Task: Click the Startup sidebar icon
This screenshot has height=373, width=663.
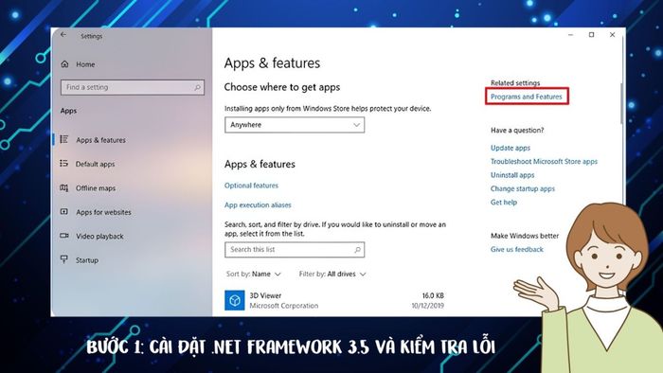Action: 64,259
